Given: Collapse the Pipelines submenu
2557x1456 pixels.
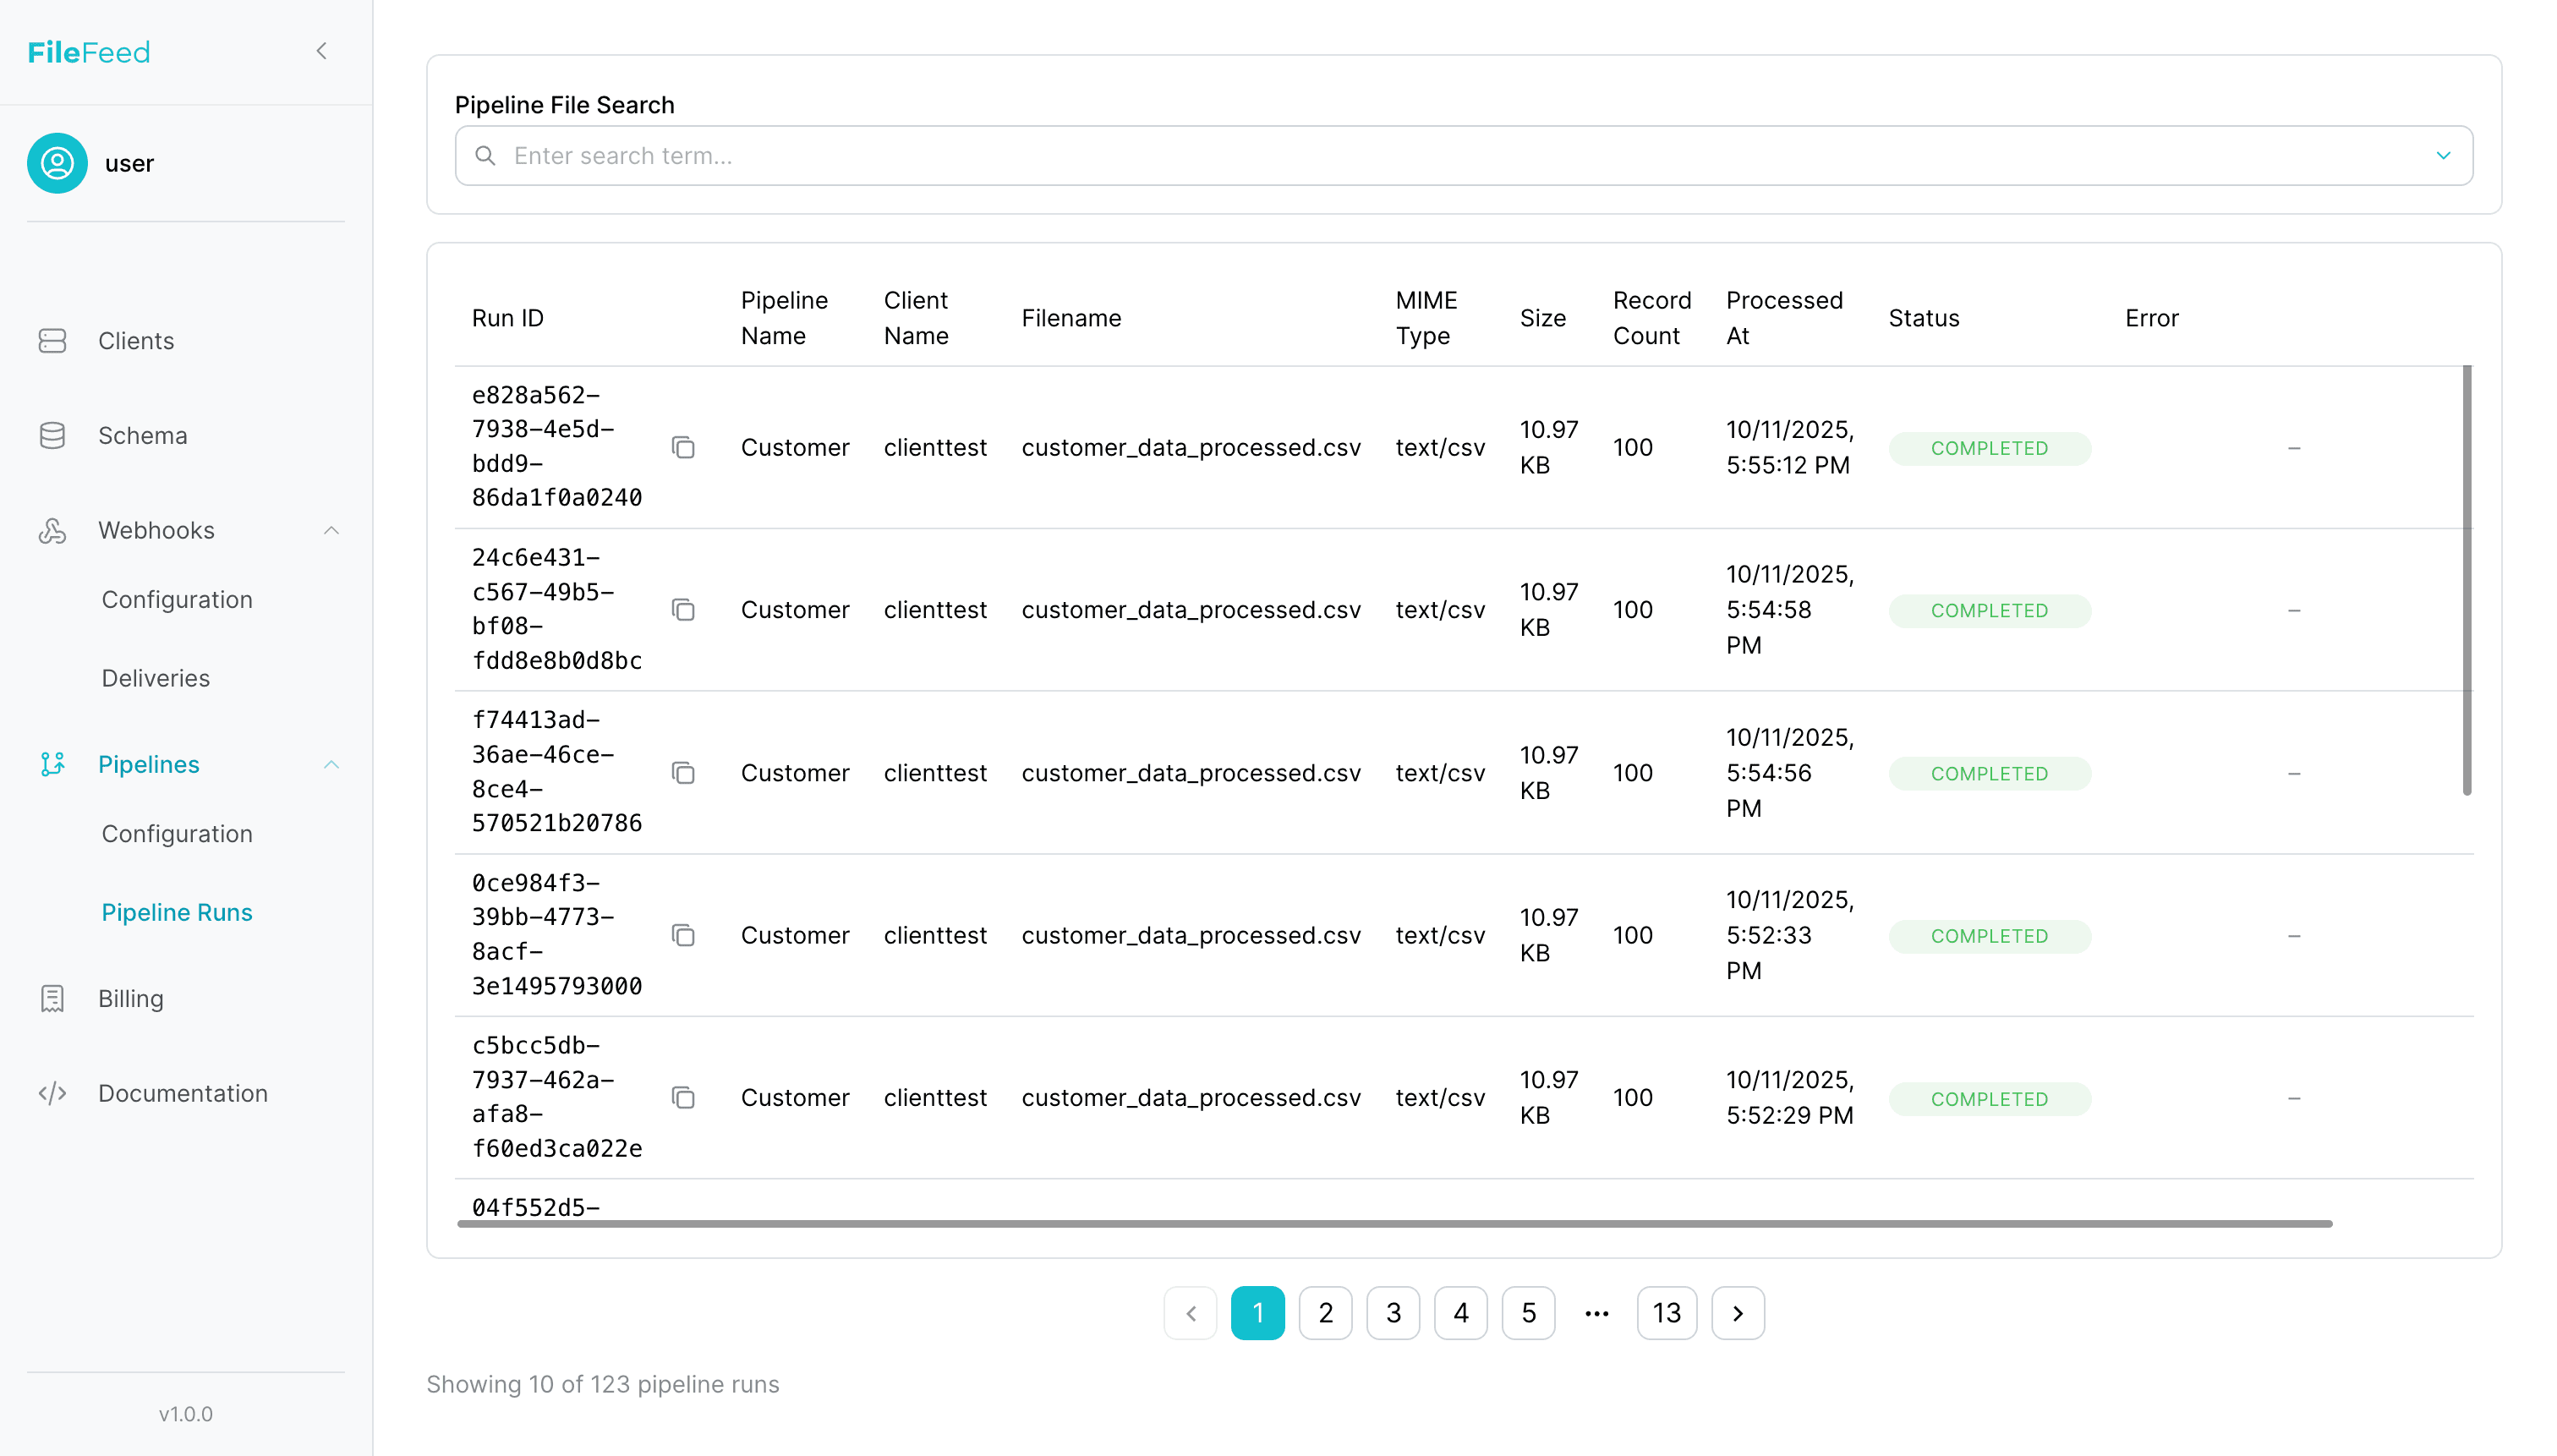Looking at the screenshot, I should 332,764.
